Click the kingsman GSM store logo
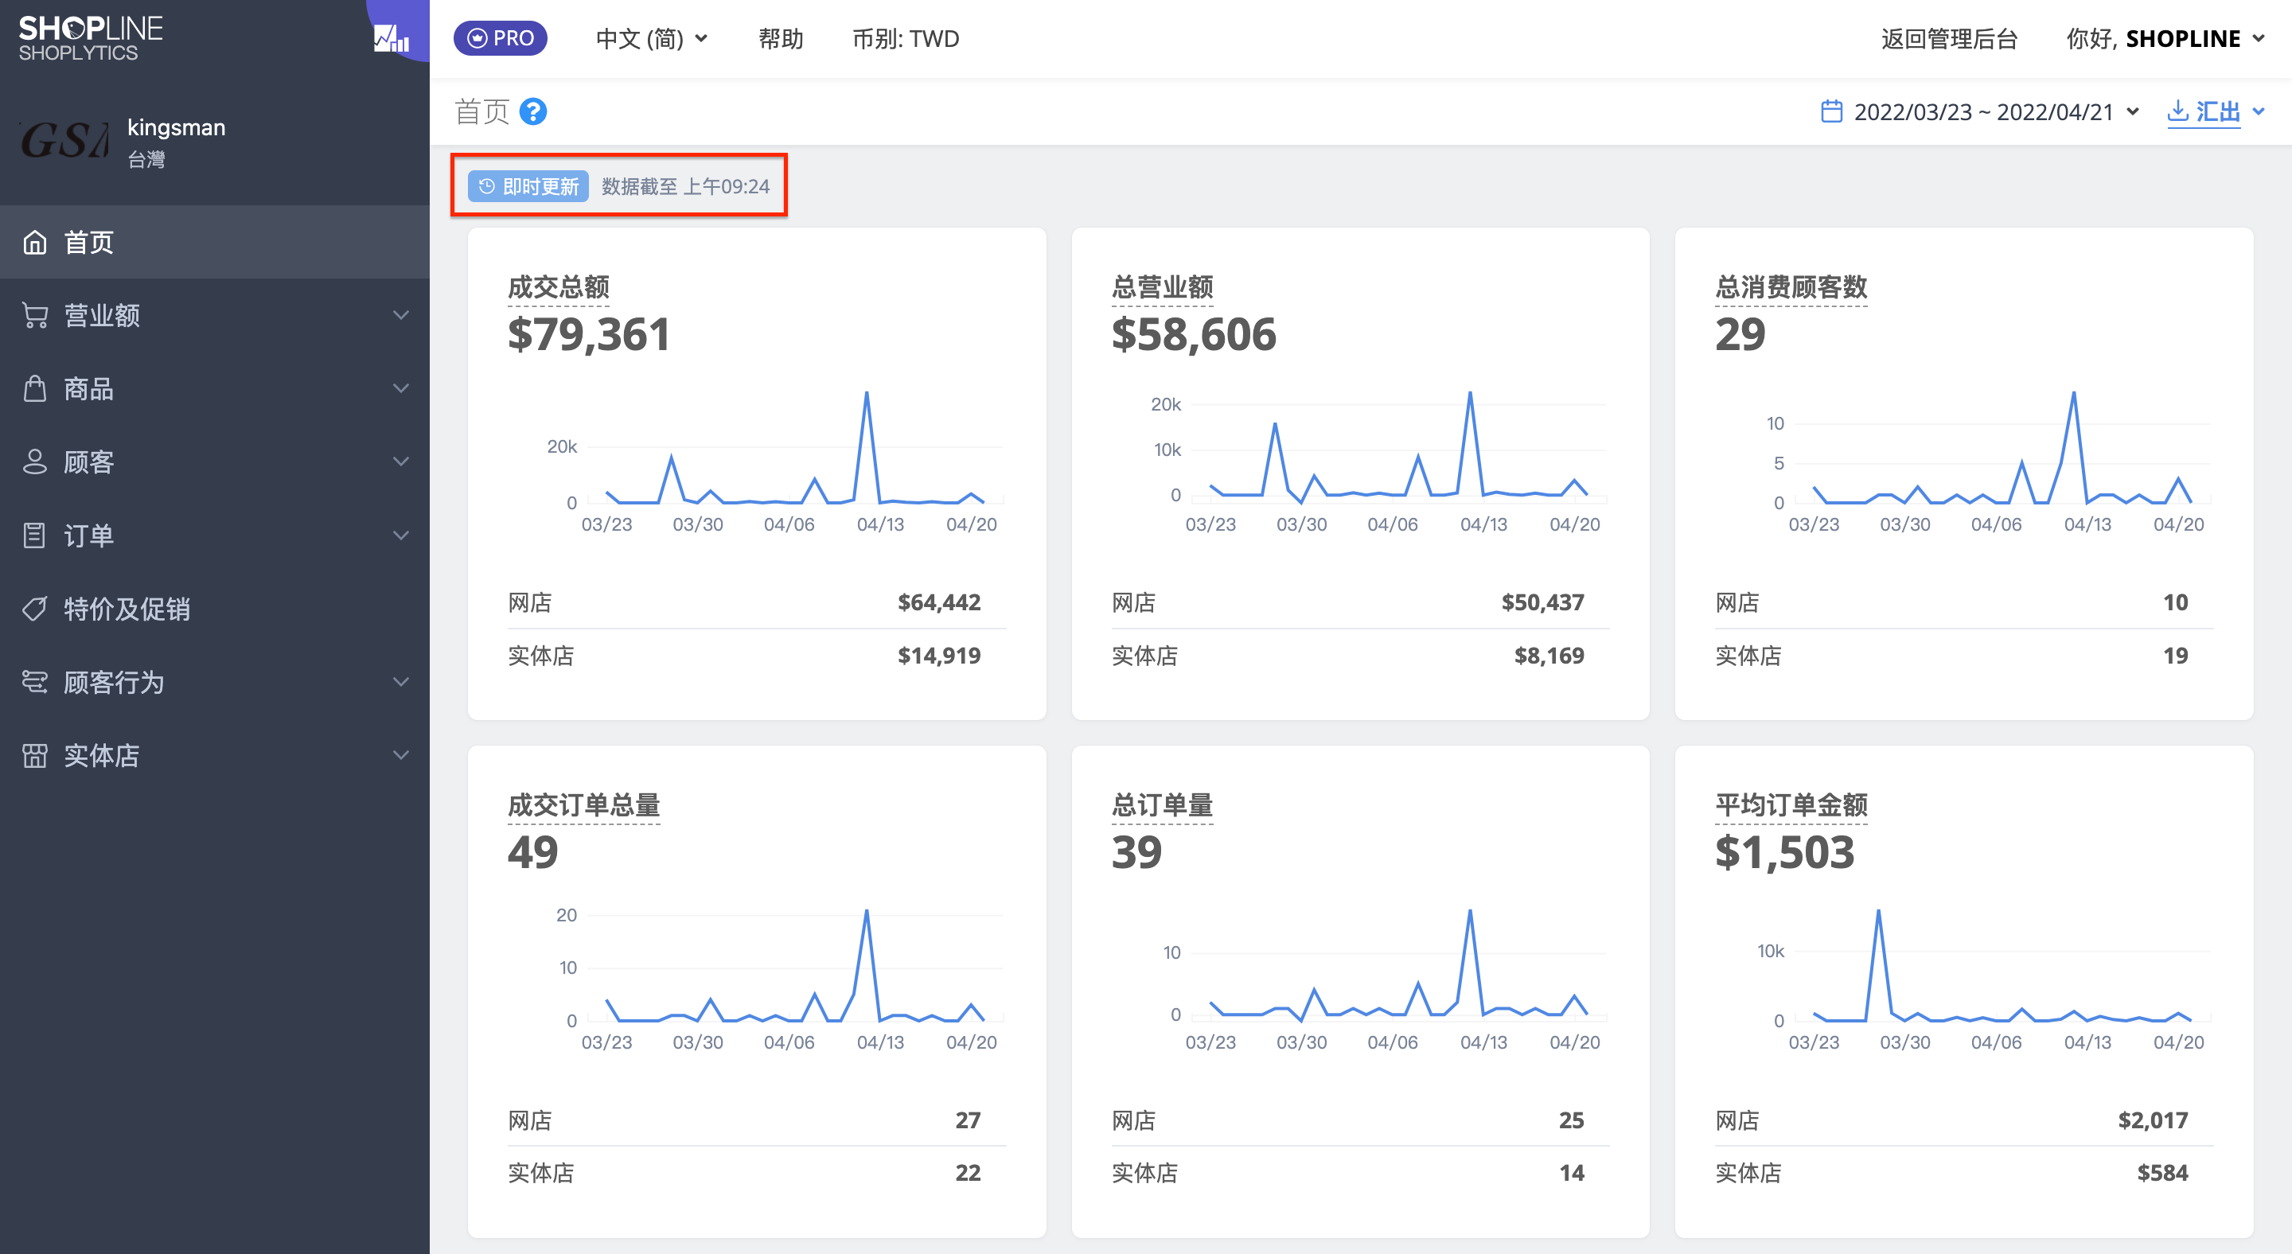Viewport: 2292px width, 1254px height. pyautogui.click(x=64, y=142)
